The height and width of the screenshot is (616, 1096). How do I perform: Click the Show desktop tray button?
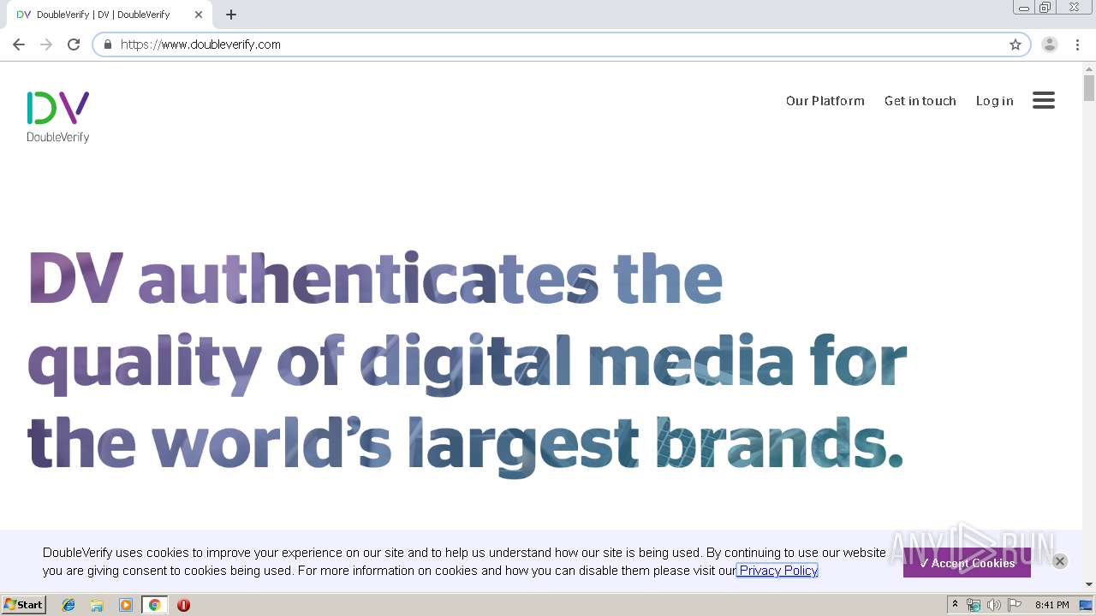[x=1087, y=605]
